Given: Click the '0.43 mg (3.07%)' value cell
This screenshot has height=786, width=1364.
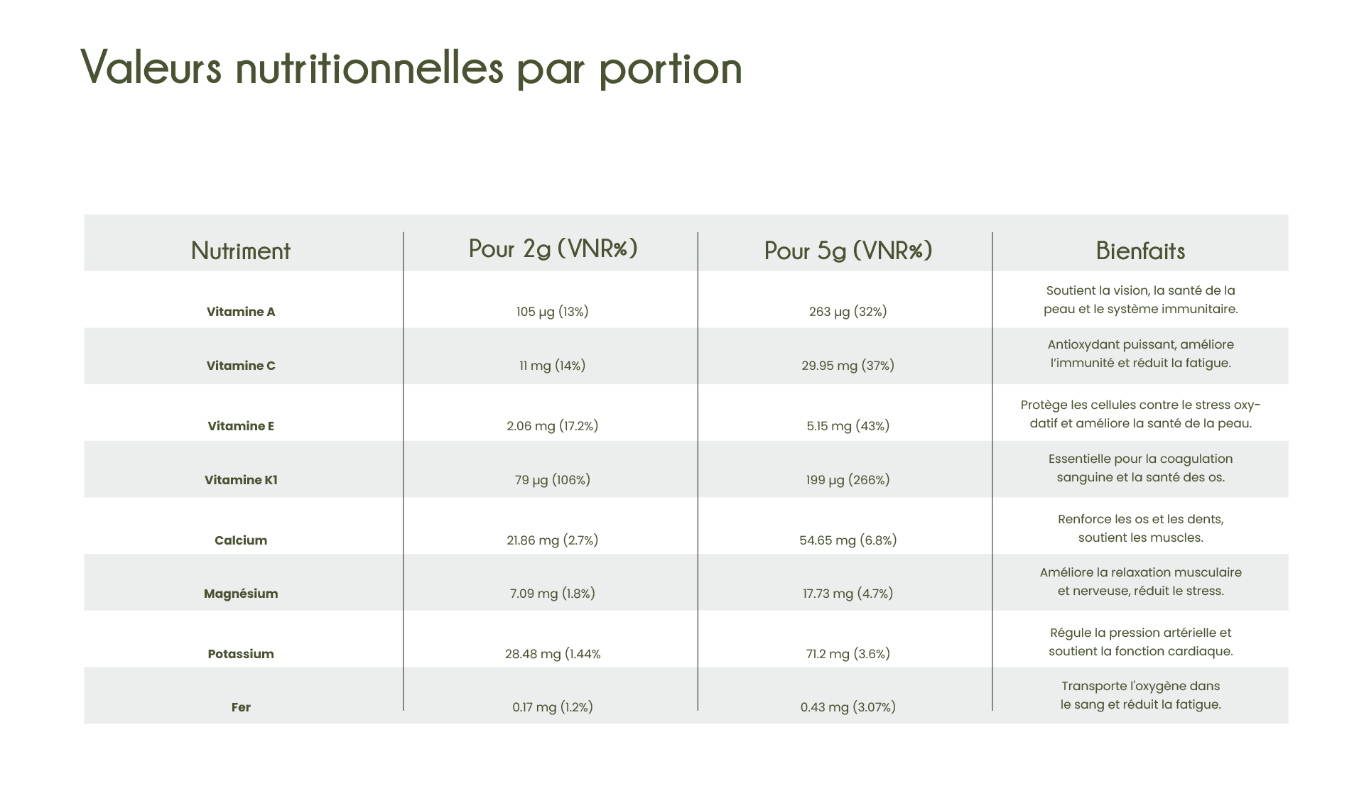Looking at the screenshot, I should tap(848, 707).
